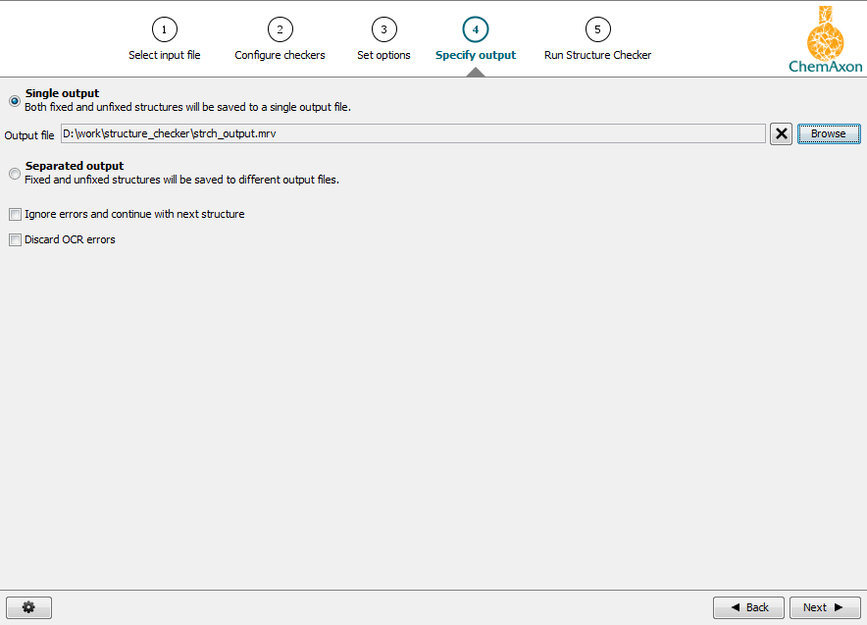Open the settings gear icon

point(28,607)
